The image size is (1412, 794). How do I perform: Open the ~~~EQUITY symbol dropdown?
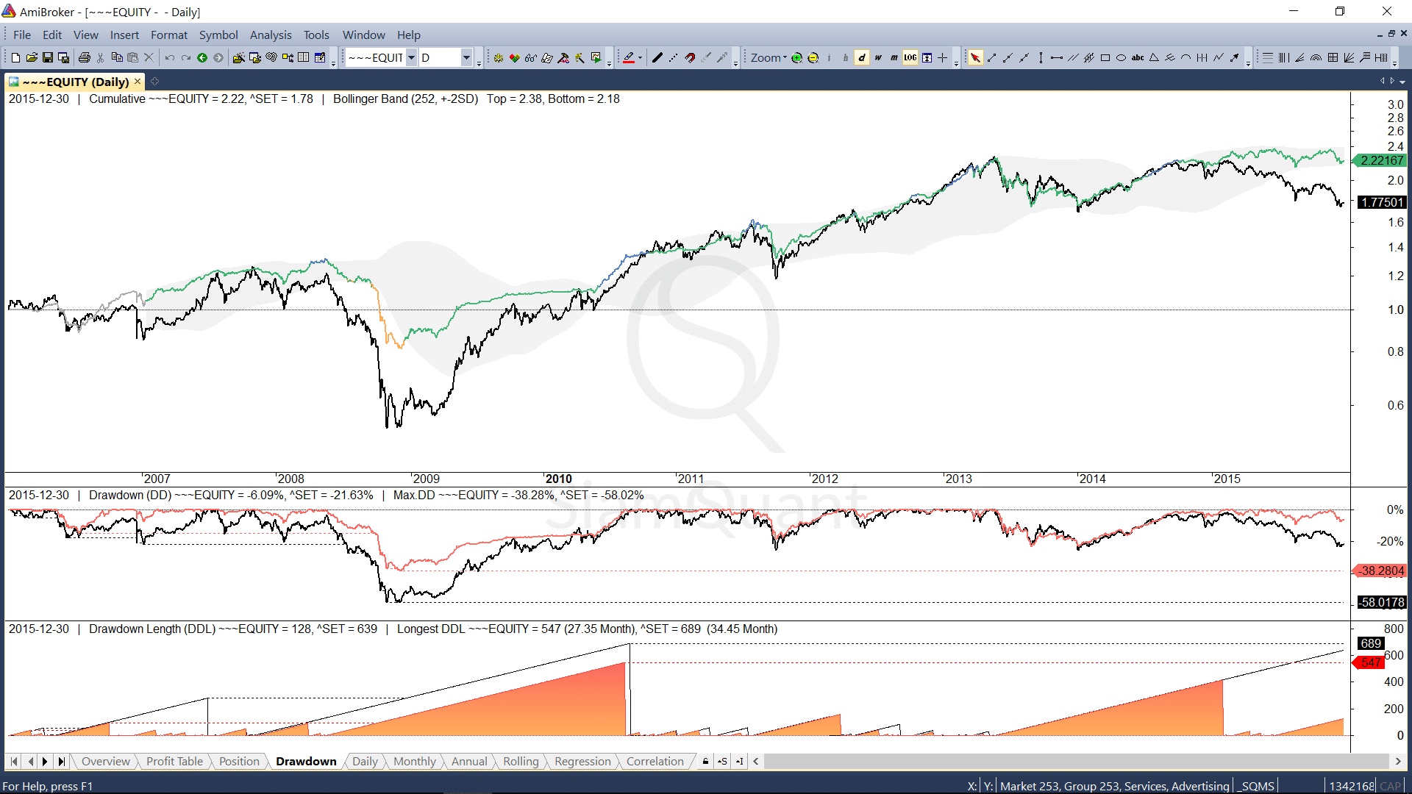tap(411, 58)
